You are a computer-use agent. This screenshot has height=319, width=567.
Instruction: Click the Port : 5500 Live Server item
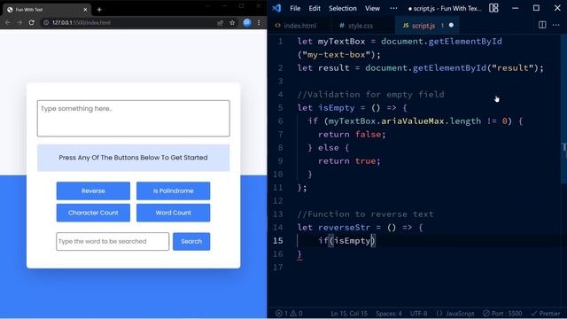(x=502, y=313)
